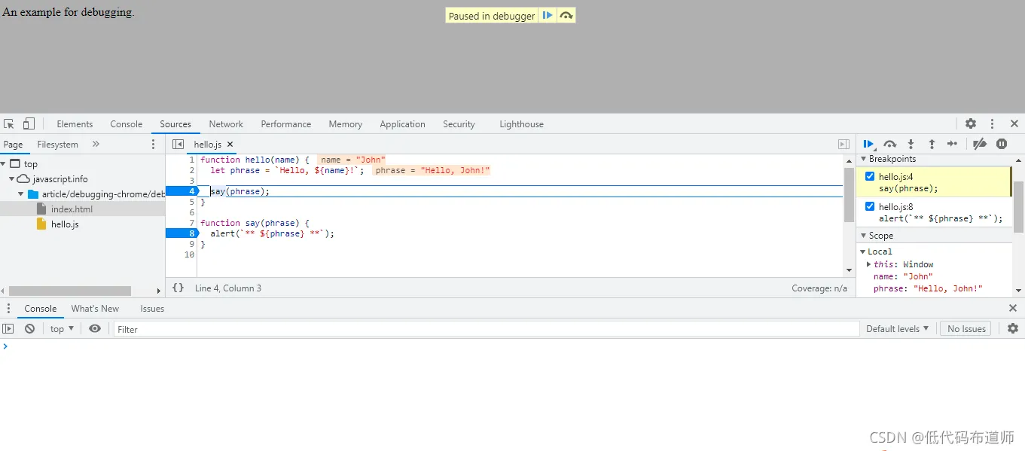The image size is (1025, 451).
Task: Uncheck breakpoint hello.js:8
Action: 870,206
